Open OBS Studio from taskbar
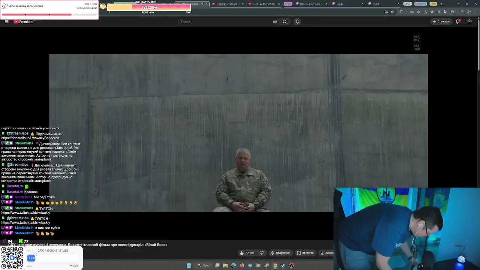Viewport: 480px width, 270px height. click(x=291, y=265)
